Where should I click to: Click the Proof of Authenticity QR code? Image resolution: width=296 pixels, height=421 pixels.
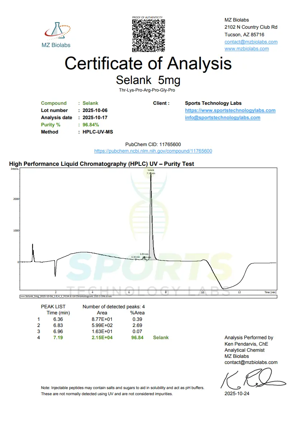coord(149,36)
